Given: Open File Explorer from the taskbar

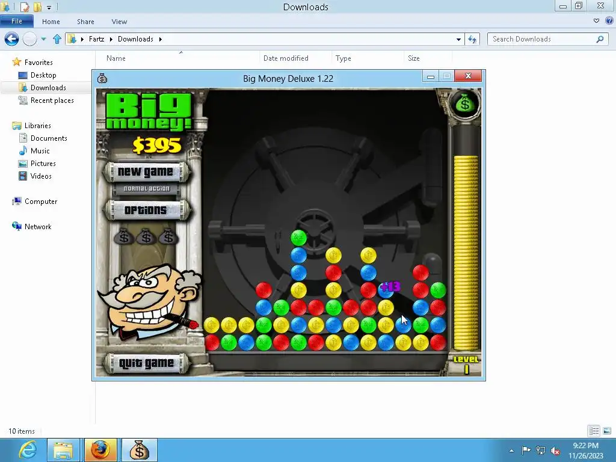Looking at the screenshot, I should click(x=63, y=450).
